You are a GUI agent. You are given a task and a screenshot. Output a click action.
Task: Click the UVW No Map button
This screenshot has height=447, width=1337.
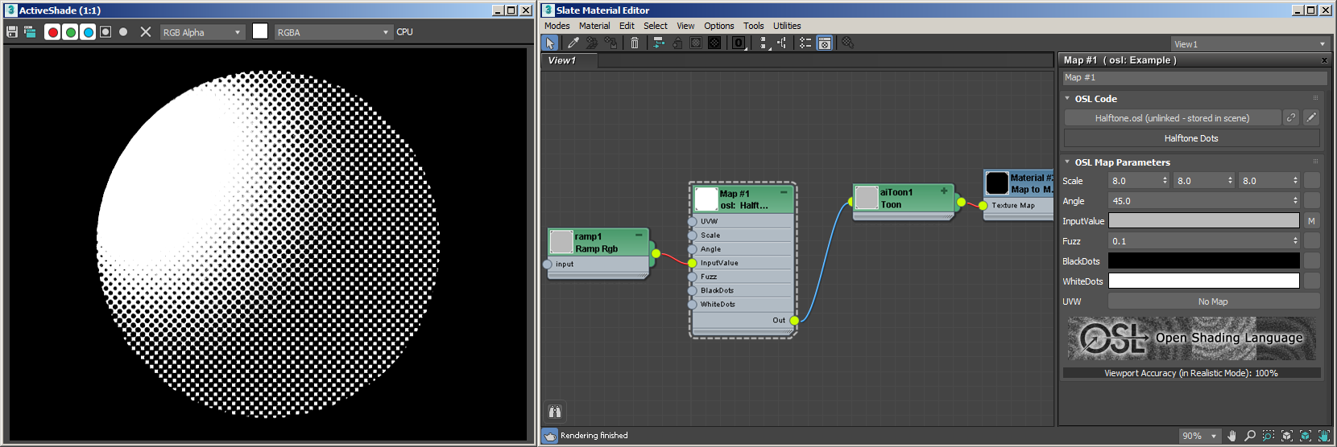(x=1213, y=301)
